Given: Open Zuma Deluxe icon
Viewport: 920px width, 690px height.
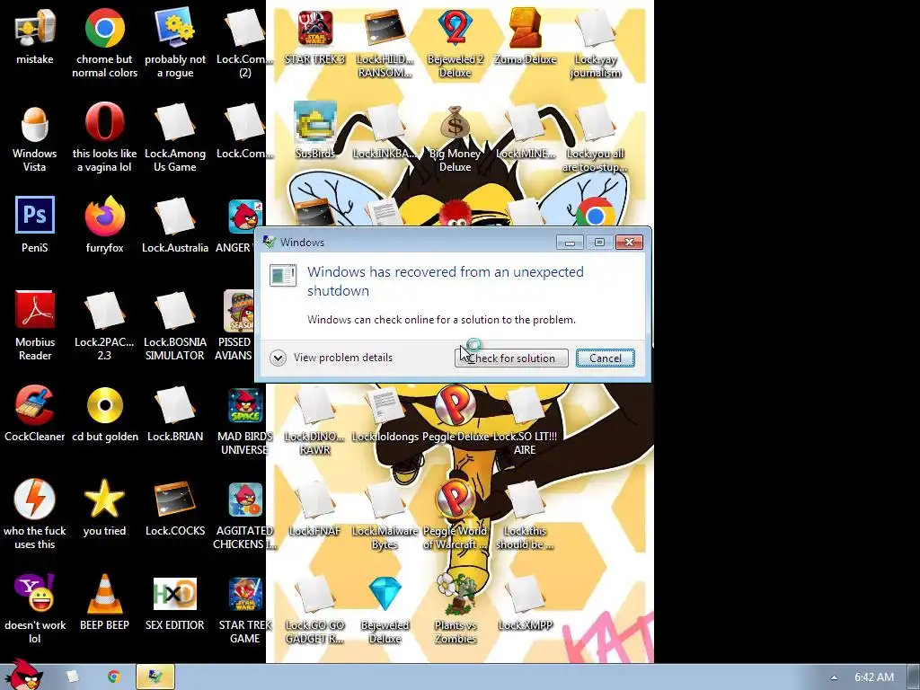Looking at the screenshot, I should click(525, 28).
